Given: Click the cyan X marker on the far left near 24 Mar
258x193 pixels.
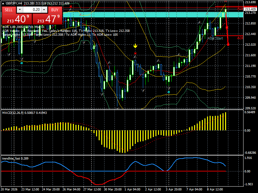Looking at the screenshot, I should coord(22,63).
